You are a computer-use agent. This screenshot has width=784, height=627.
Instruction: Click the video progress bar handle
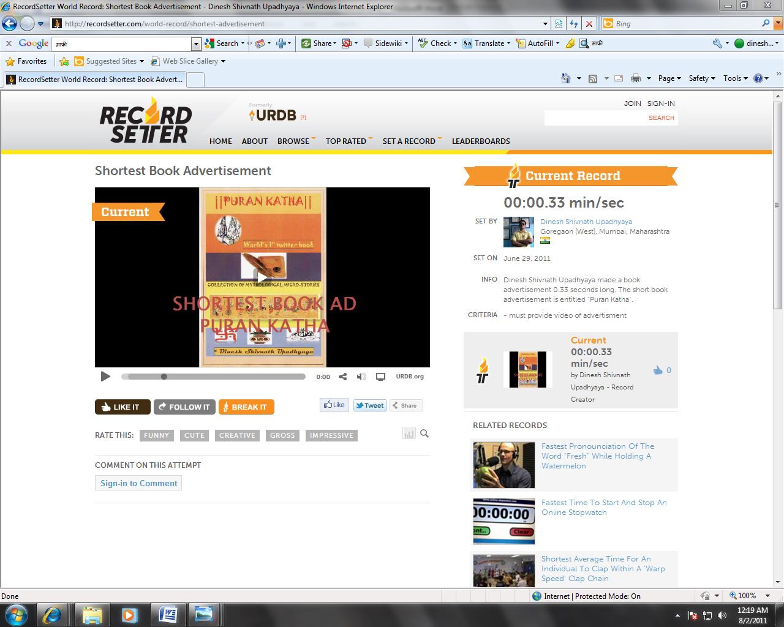pyautogui.click(x=164, y=377)
